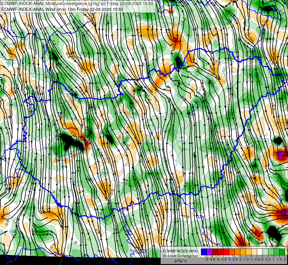
Task: Click the 'Wind (m/s) 10m' title line
Action: tap(62, 9)
